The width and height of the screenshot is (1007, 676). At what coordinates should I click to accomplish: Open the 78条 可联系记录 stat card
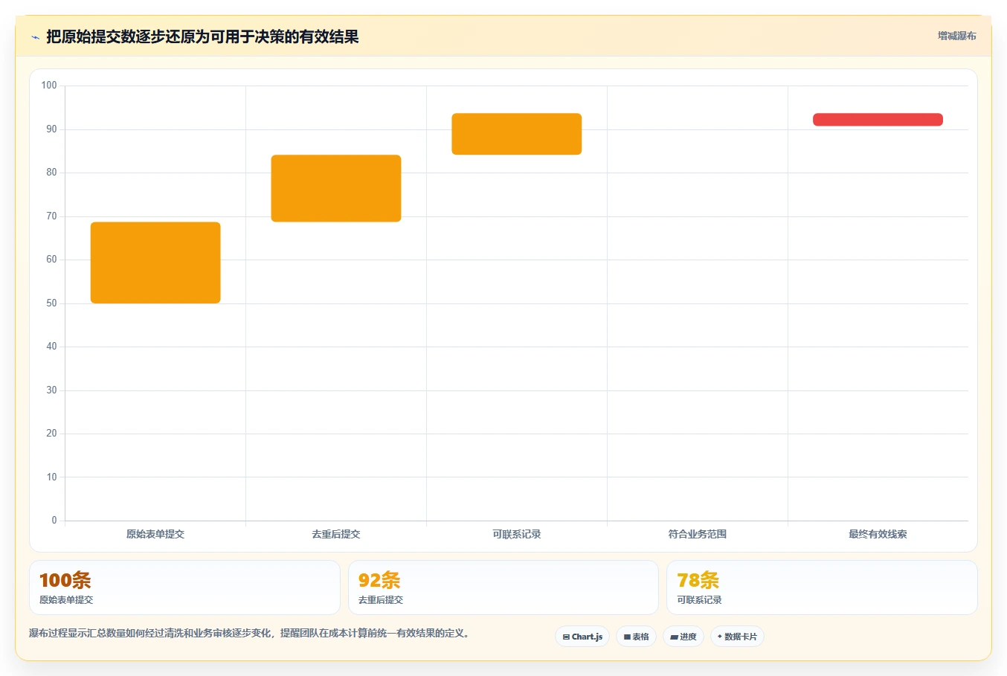click(x=822, y=588)
